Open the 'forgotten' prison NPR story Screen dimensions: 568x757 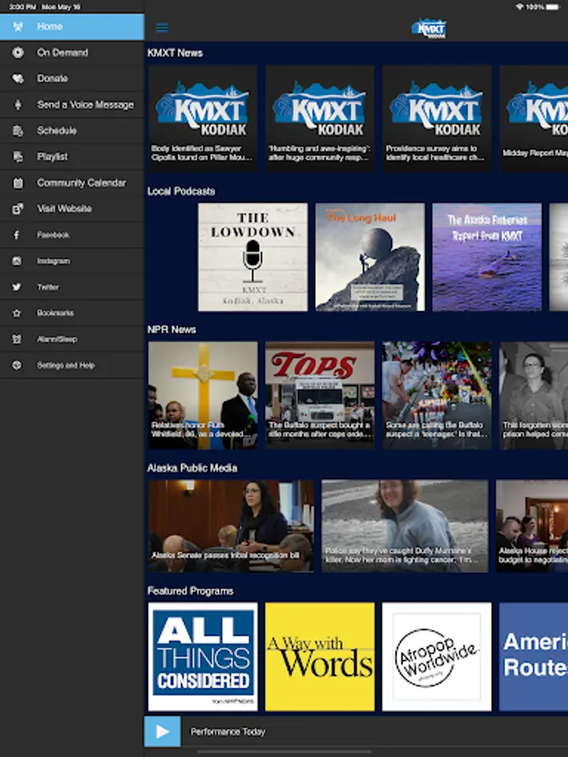[x=533, y=395]
